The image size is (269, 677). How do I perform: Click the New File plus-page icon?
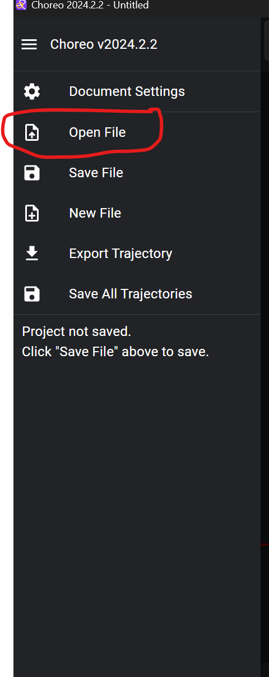pos(32,213)
